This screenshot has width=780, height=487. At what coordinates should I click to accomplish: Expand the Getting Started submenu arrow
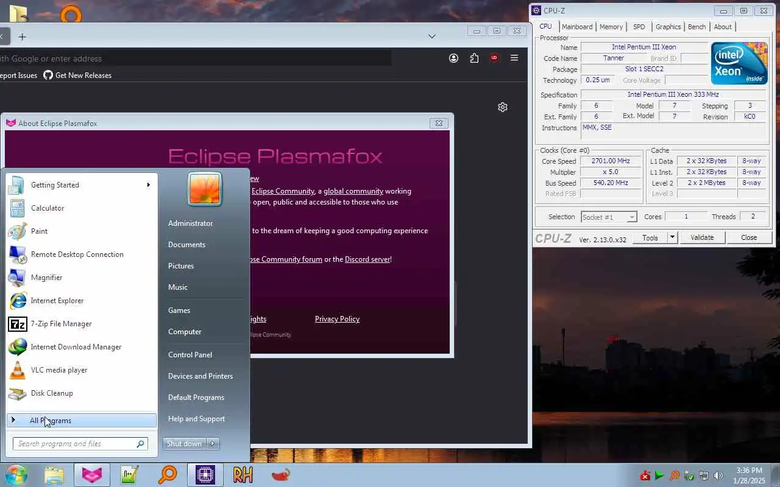[148, 185]
